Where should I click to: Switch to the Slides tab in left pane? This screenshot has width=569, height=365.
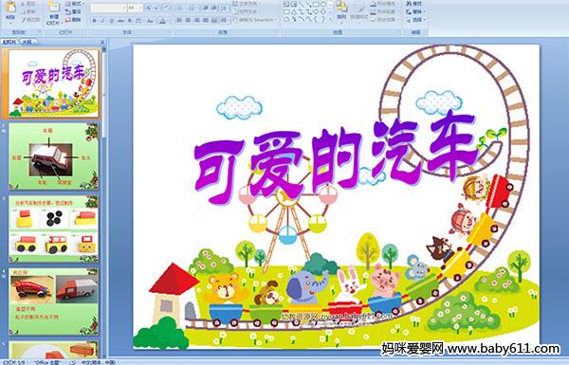[9, 42]
